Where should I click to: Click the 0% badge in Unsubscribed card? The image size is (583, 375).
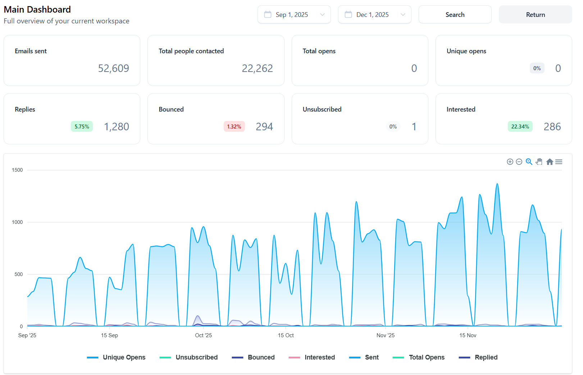click(393, 127)
